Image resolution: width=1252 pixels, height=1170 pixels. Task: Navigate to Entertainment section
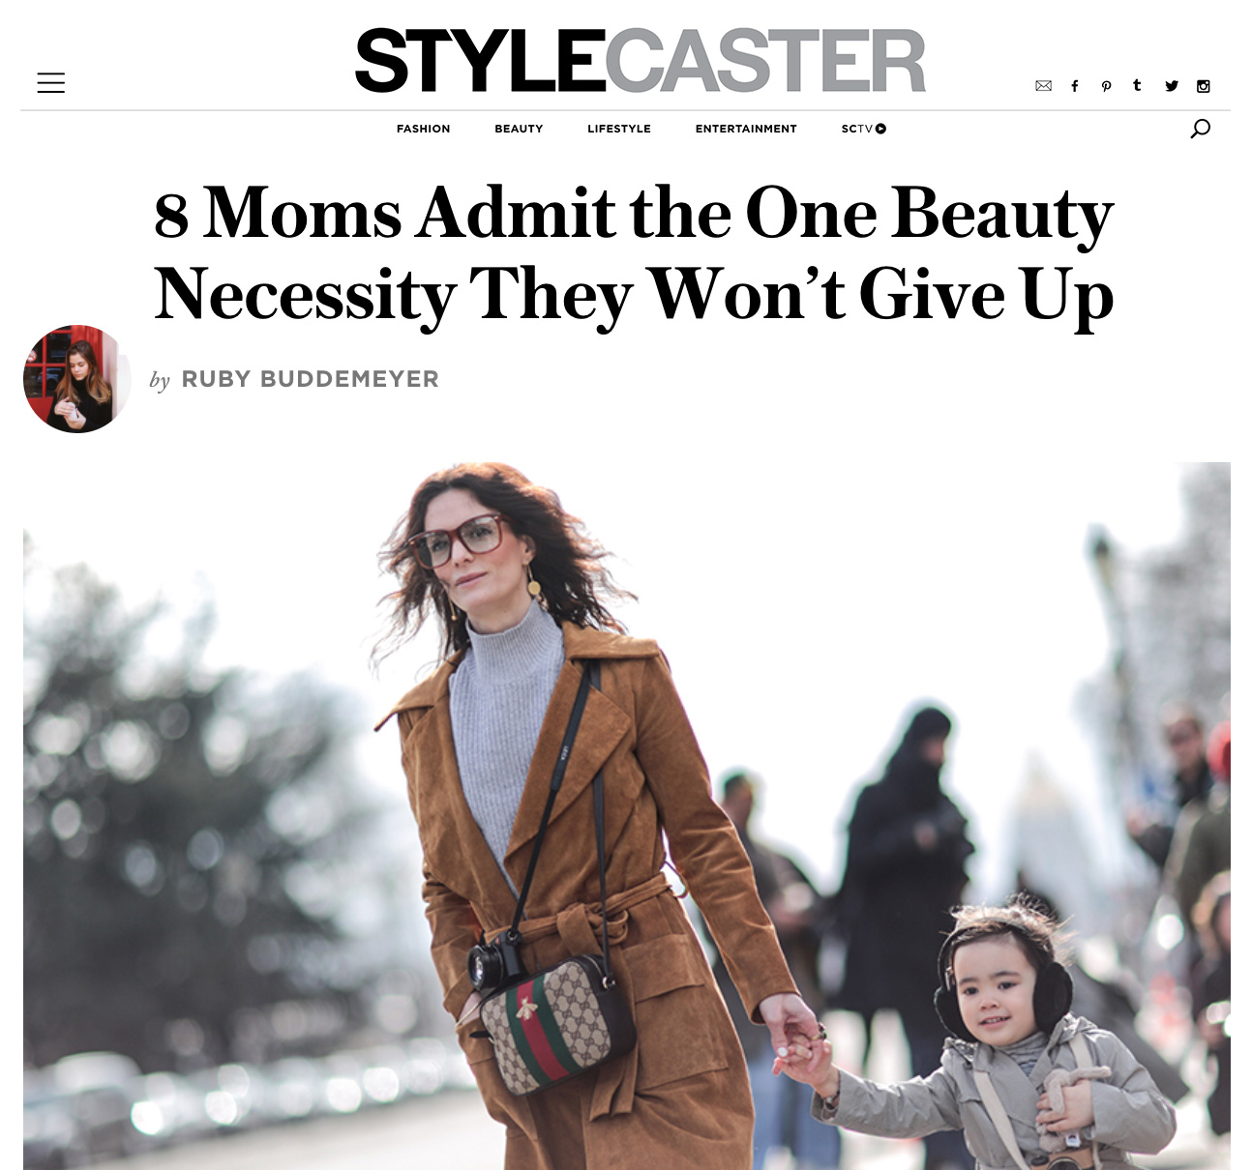(x=746, y=129)
